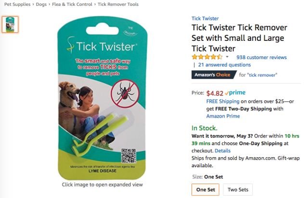Open expanded view of main product image

coord(102,98)
